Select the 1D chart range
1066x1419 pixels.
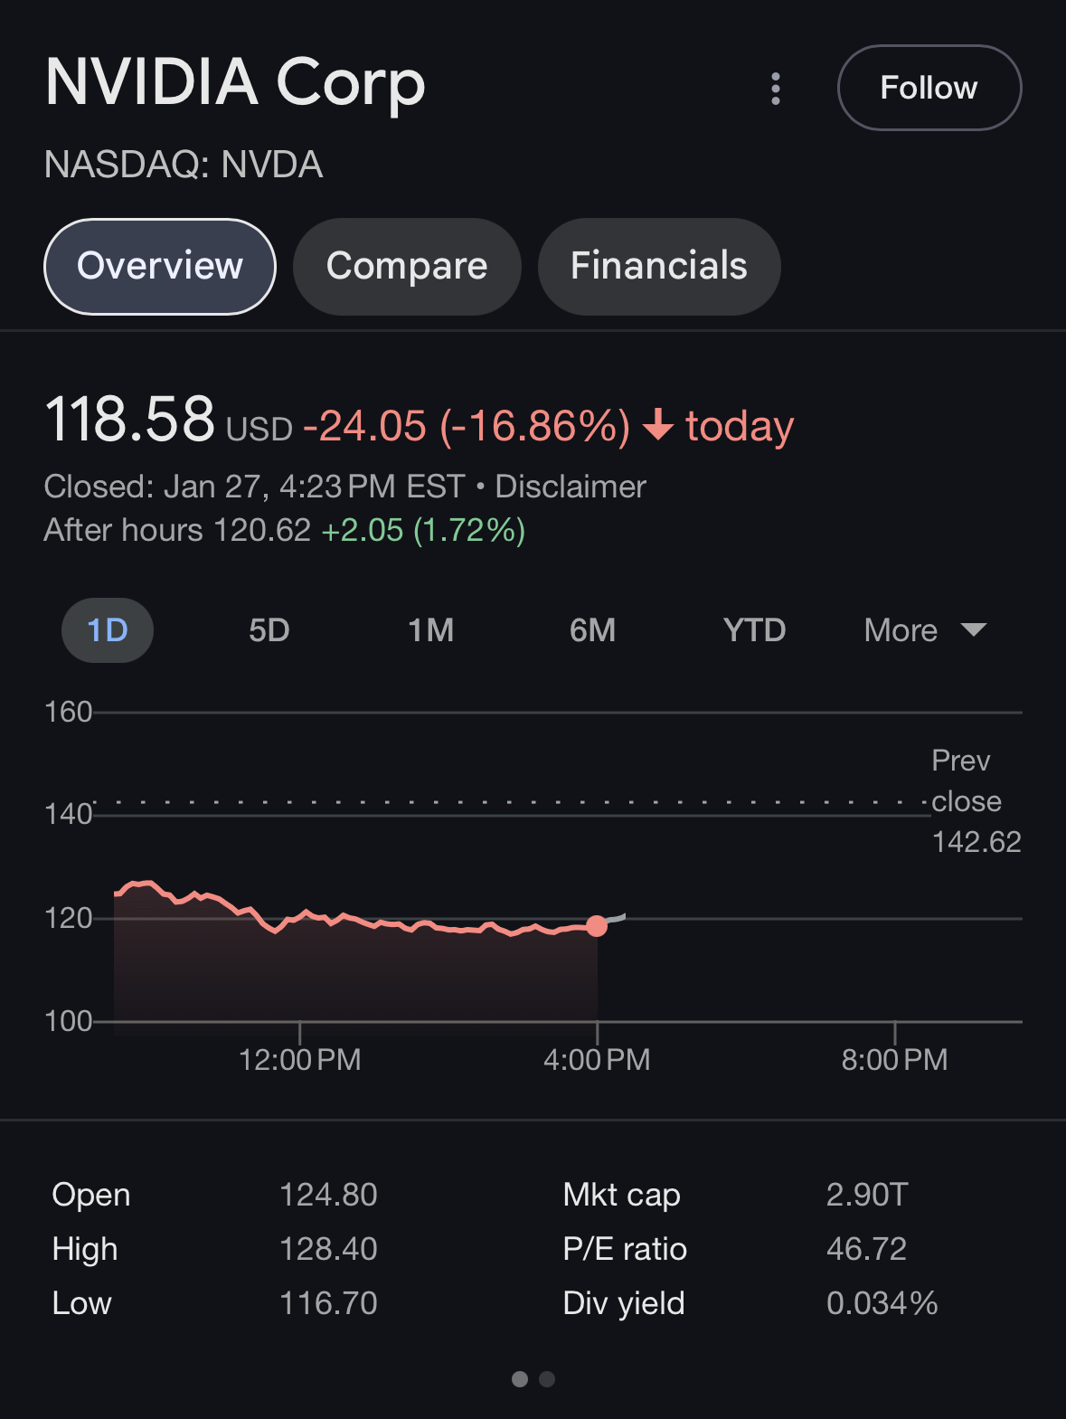[x=108, y=630]
